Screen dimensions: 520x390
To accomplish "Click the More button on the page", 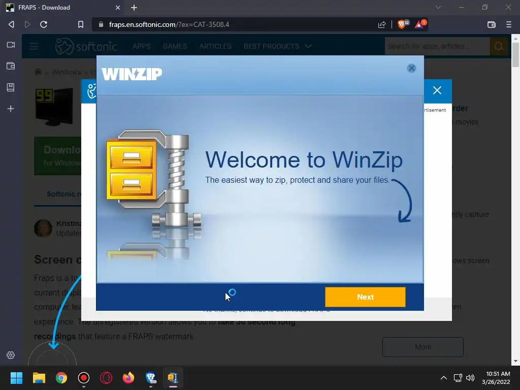I will (423, 347).
